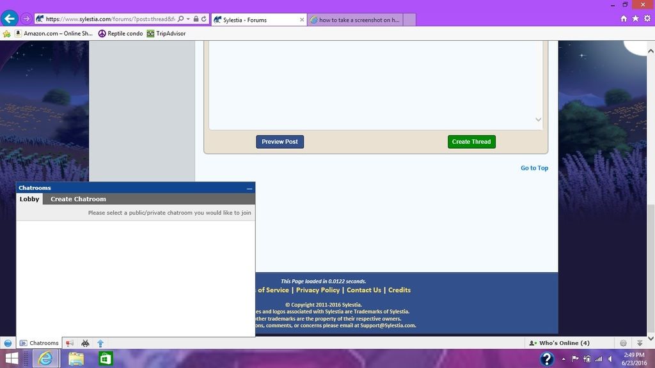Click the megaphone icon in chat bar
The image size is (655, 368).
point(70,343)
